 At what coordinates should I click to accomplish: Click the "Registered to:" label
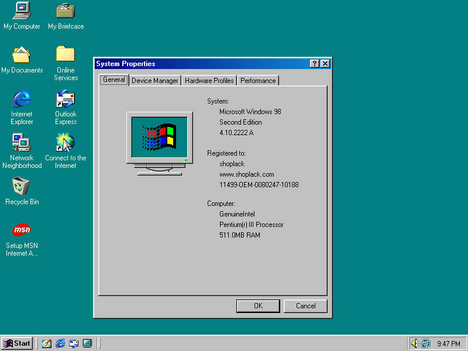tap(226, 153)
